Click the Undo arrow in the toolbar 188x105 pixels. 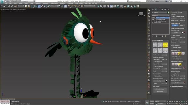coord(2,6)
